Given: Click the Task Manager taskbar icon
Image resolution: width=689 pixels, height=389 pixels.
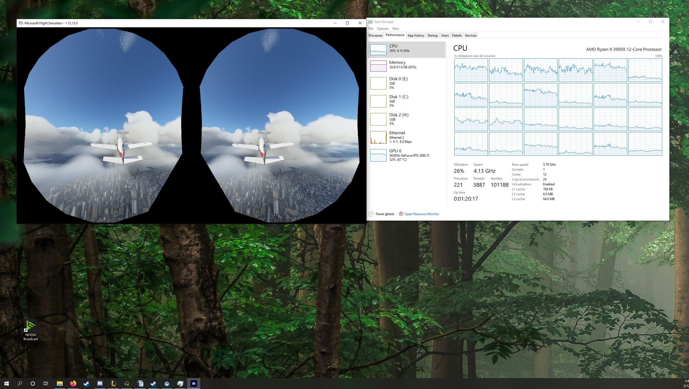Looking at the screenshot, I should coord(180,384).
